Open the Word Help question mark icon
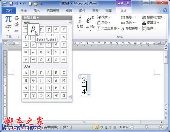 pos(165,10)
